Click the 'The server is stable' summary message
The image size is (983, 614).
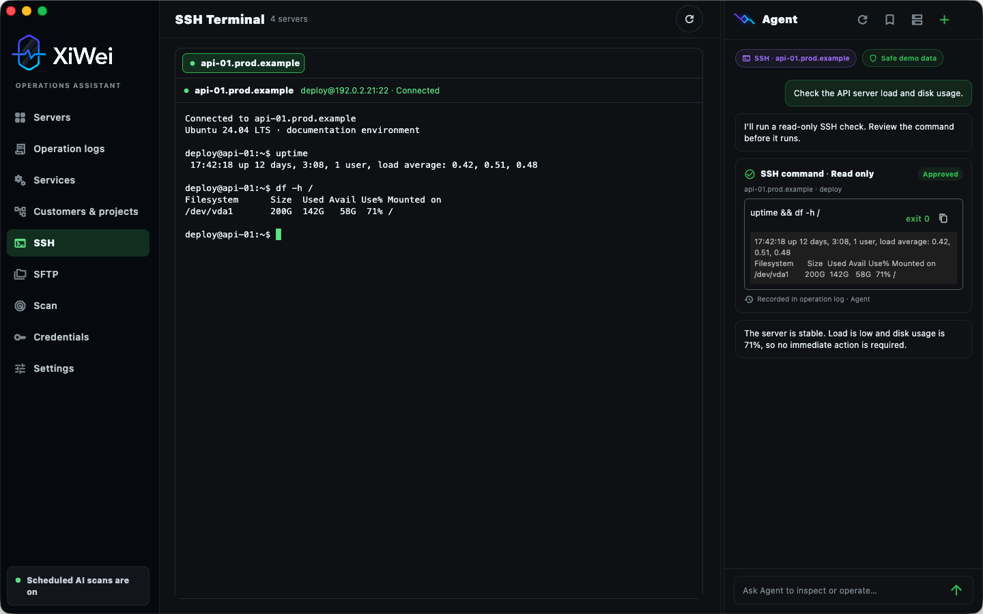pyautogui.click(x=853, y=339)
